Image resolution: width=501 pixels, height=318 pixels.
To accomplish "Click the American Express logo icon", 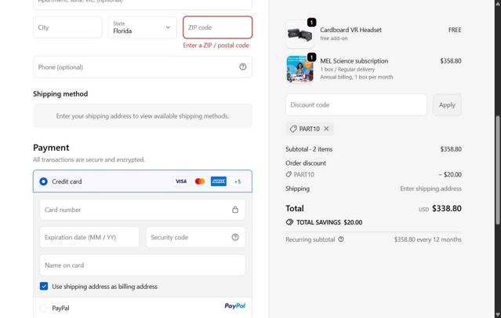I will coord(219,181).
